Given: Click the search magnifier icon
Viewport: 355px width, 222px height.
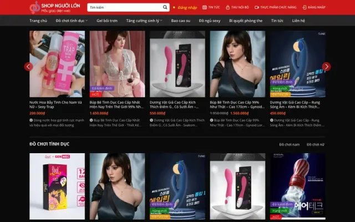Looking at the screenshot, I should [x=165, y=7].
